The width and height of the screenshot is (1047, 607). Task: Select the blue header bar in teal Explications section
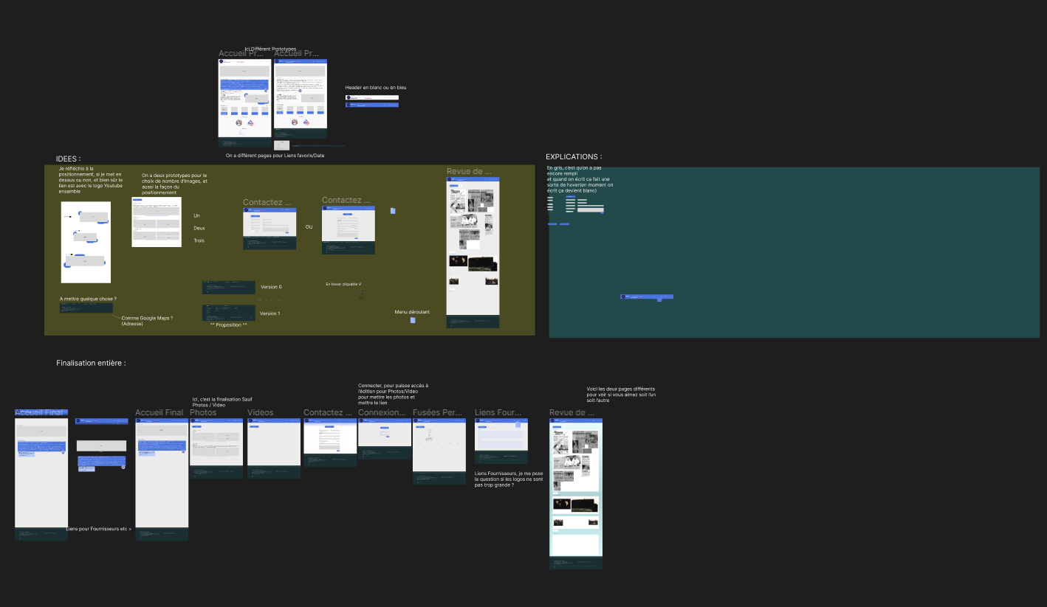click(x=647, y=296)
